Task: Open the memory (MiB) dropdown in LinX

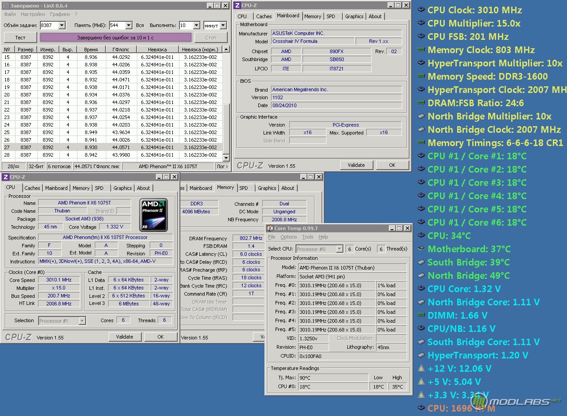Action: [x=128, y=26]
